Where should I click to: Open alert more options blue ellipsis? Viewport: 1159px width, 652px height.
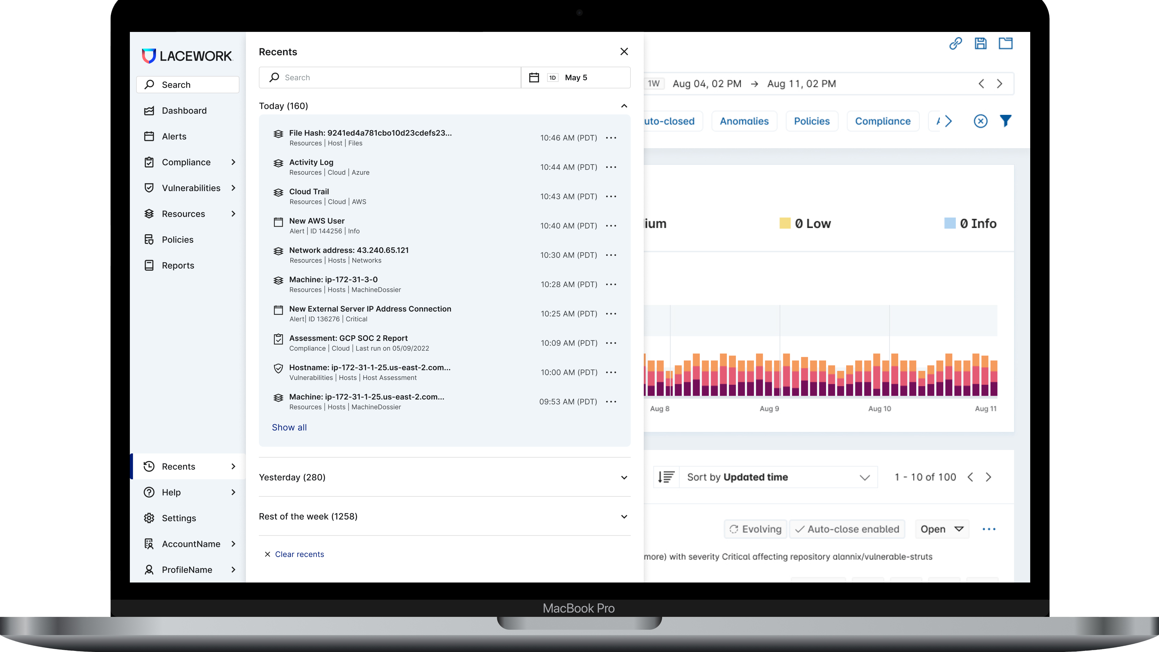click(989, 529)
